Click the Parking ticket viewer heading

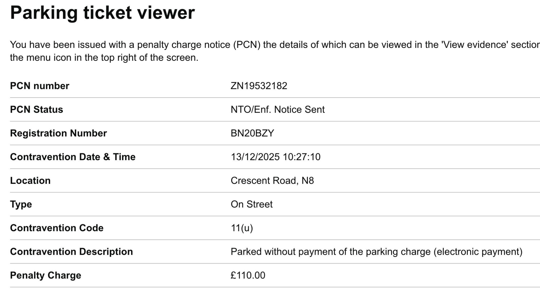point(102,13)
